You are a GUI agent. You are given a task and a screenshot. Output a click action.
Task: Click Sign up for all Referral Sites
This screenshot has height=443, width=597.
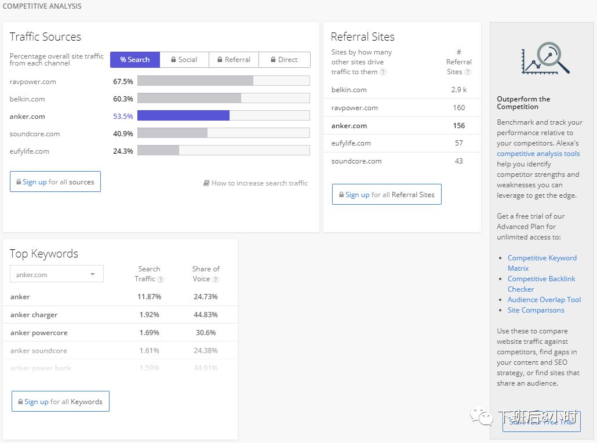click(x=387, y=195)
